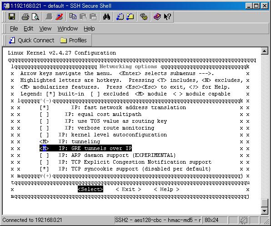Toggle the IP: tunneling module option

pyautogui.click(x=70, y=142)
